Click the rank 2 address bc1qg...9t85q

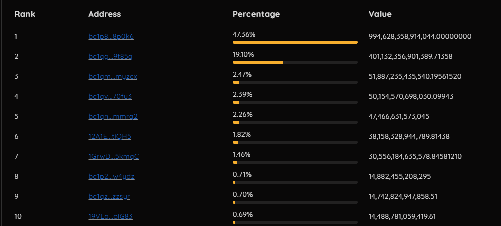[x=110, y=56]
